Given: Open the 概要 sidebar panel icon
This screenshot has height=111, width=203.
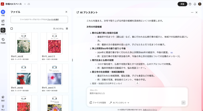Looking at the screenshot, I should coord(3,21).
